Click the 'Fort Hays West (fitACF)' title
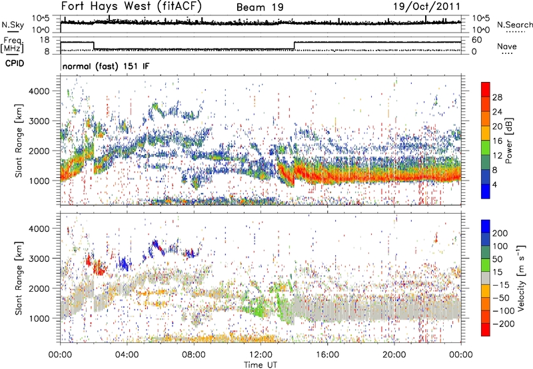Screen dimensions: 533x369 click(131, 6)
